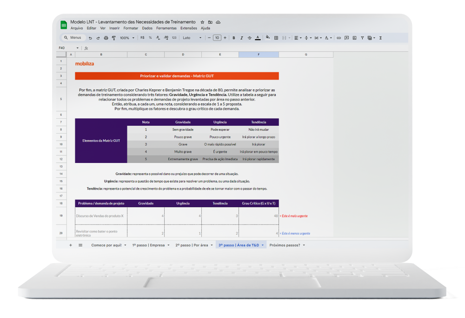The width and height of the screenshot is (465, 318).
Task: Open the Formatar menu
Action: (x=131, y=28)
